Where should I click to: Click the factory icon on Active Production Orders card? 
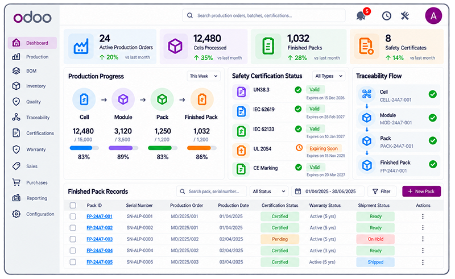click(81, 47)
